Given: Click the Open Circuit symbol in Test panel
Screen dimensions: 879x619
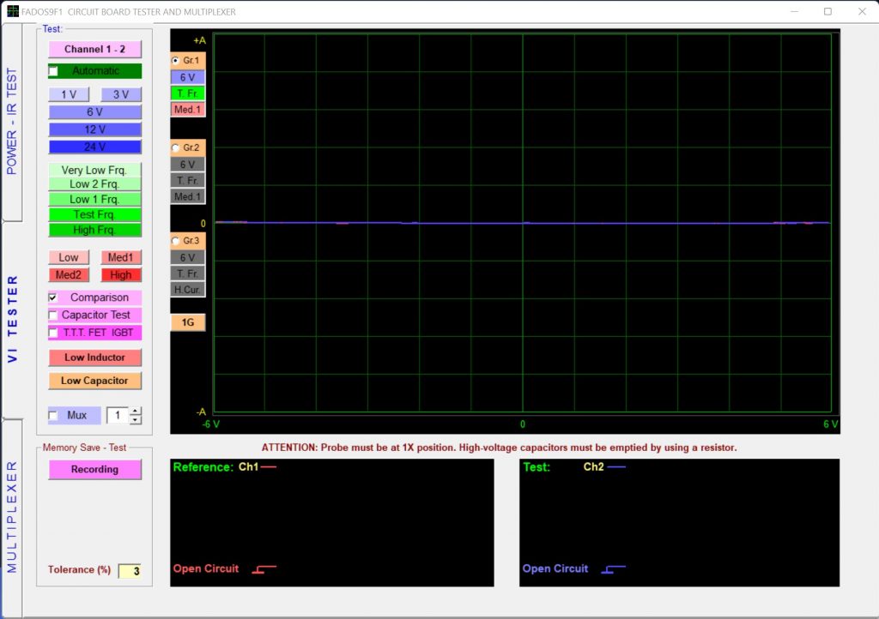Looking at the screenshot, I should point(614,569).
